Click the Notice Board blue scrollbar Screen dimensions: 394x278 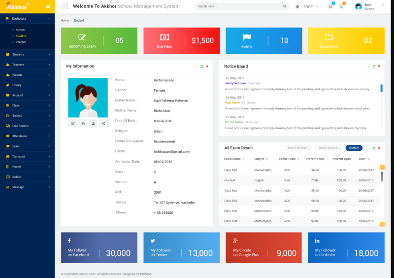[x=381, y=88]
